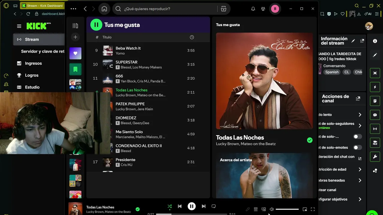383x215 pixels.
Task: Toggle liked checkmark beside big song title
Action: (x=310, y=140)
